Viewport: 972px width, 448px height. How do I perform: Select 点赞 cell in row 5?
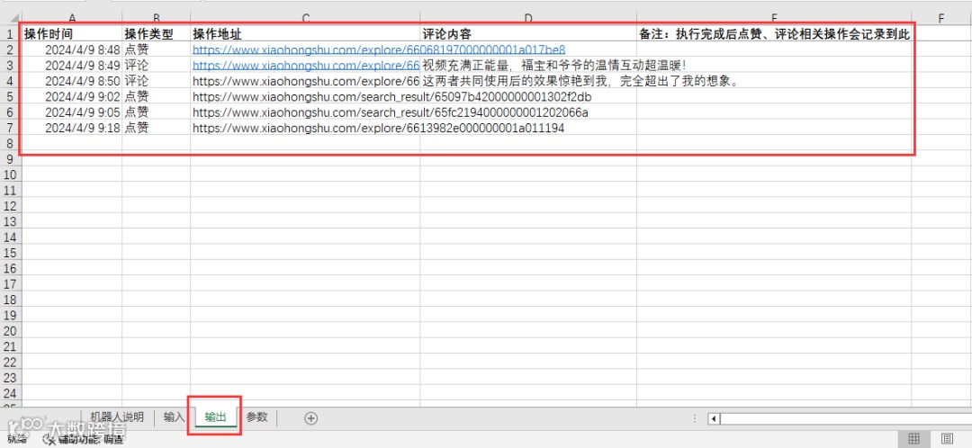click(157, 96)
